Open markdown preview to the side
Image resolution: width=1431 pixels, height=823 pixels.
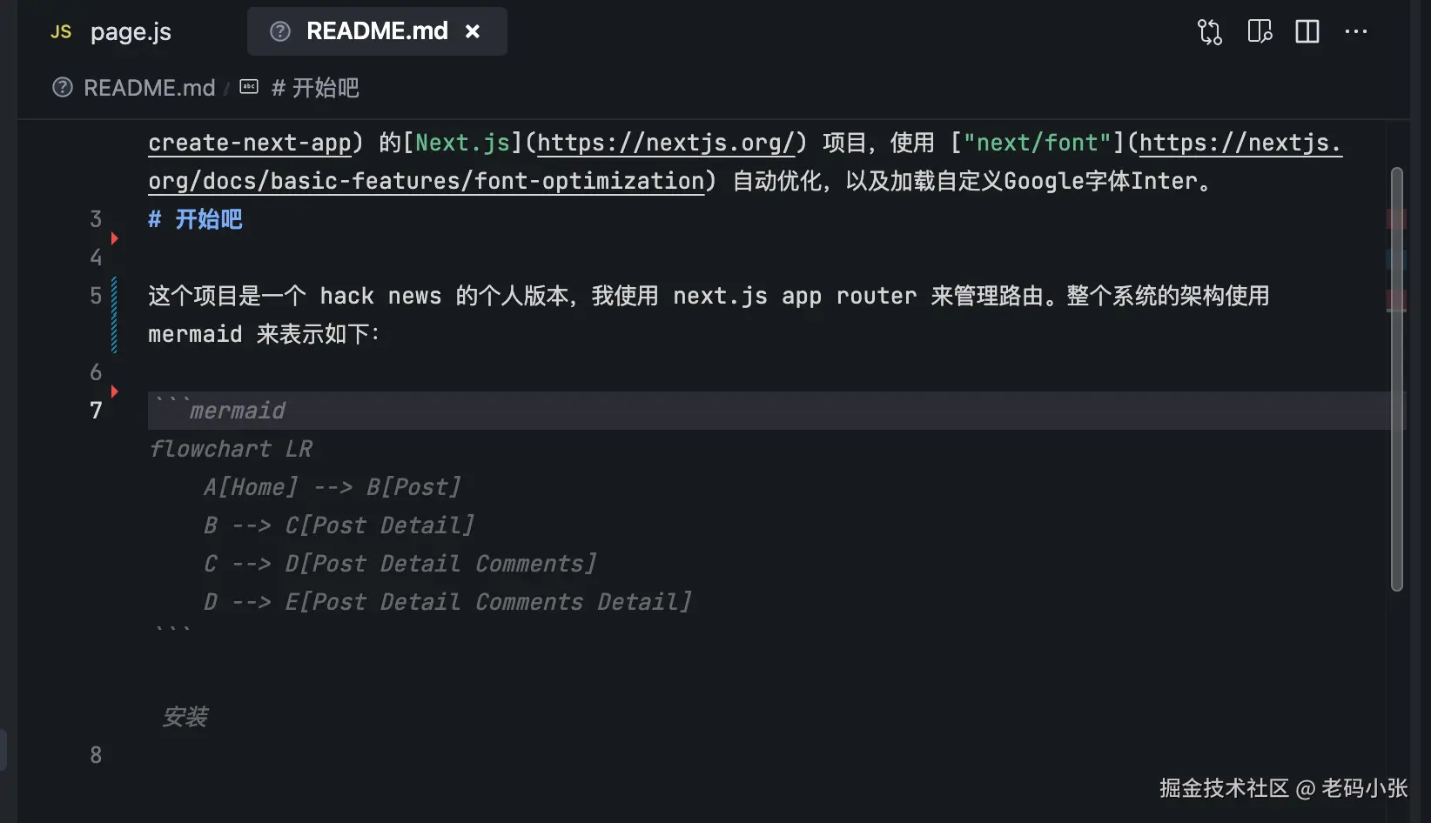pos(1260,32)
